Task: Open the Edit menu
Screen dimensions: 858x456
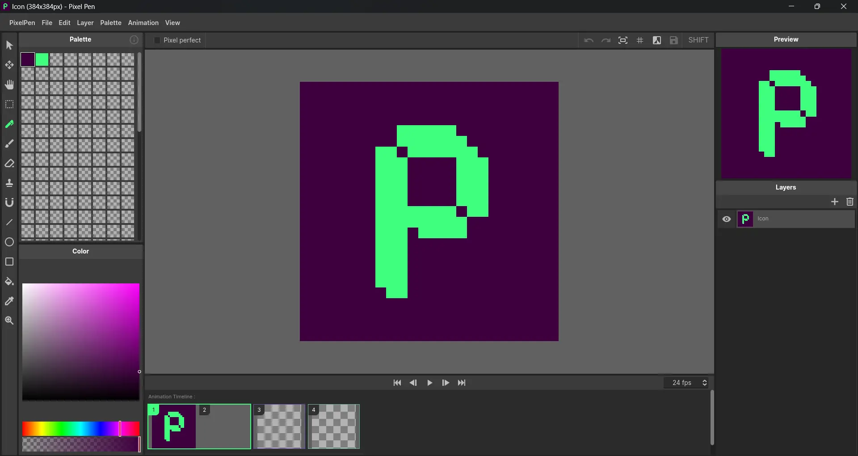Action: pos(64,23)
